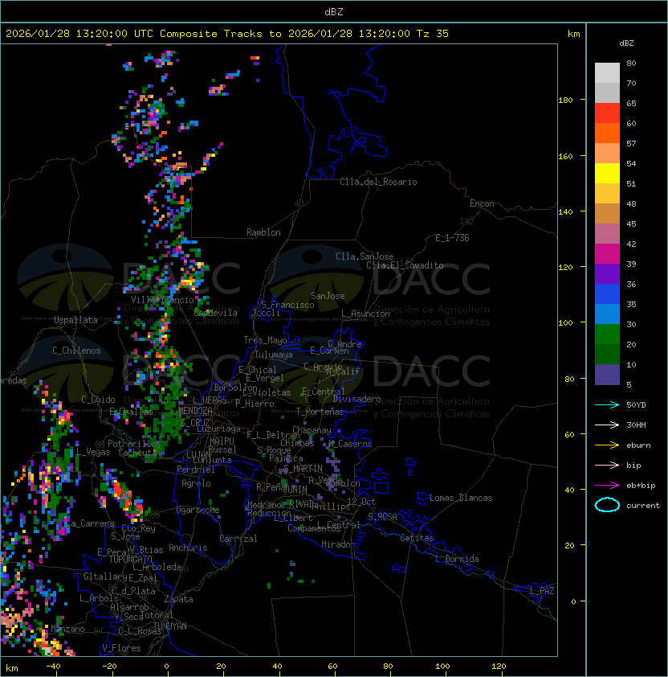Click the Encon place label
The width and height of the screenshot is (668, 677).
pos(482,203)
